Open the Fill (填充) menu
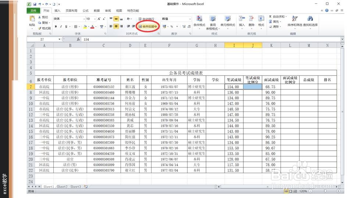This screenshot has width=353, height=198. pos(275,22)
